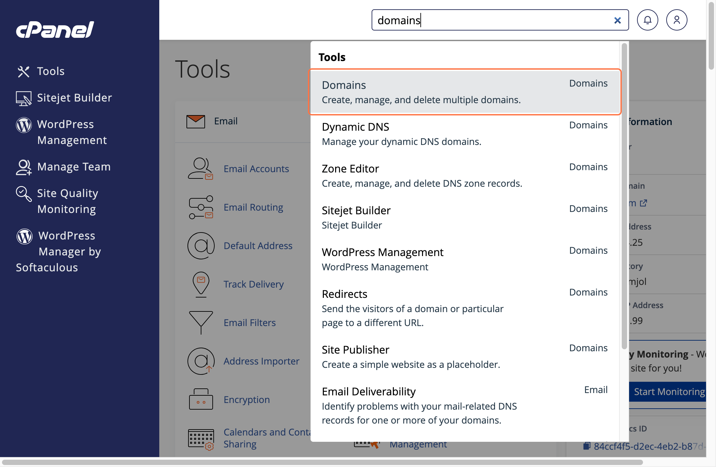Select Dynamic DNS search result

(x=465, y=134)
